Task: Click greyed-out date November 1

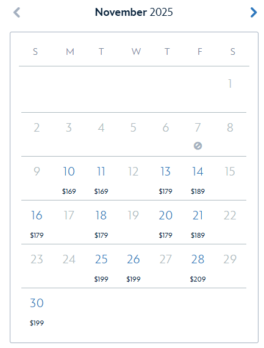Action: click(230, 83)
